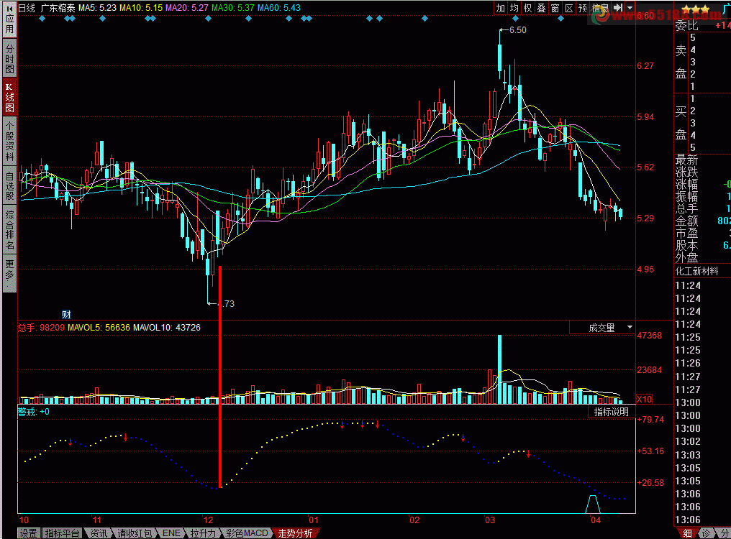Open the toolbar dropdown arrow
The image size is (731, 539).
coord(630,8)
